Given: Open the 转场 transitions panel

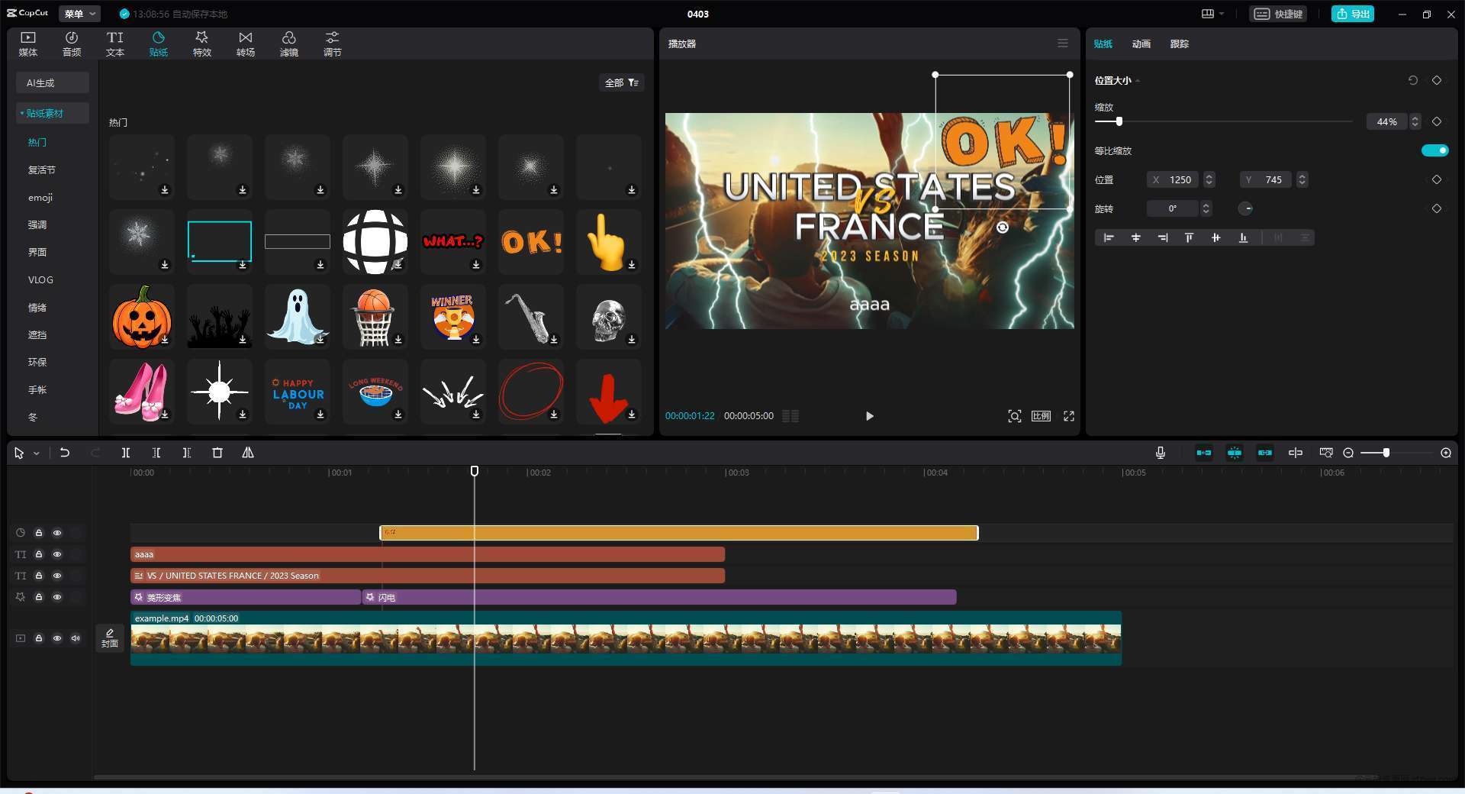Looking at the screenshot, I should tap(246, 44).
